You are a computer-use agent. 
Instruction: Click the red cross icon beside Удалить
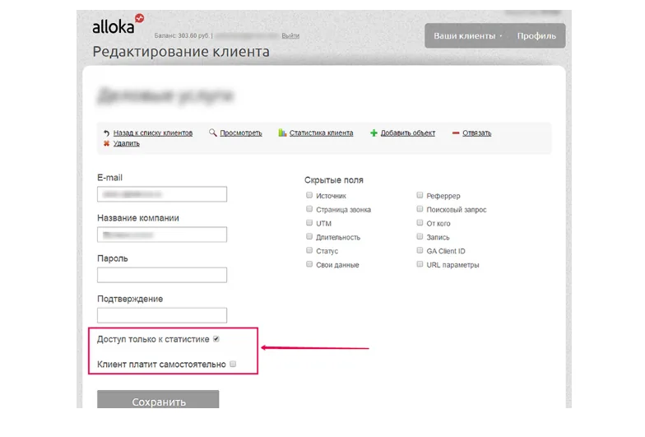[x=106, y=143]
